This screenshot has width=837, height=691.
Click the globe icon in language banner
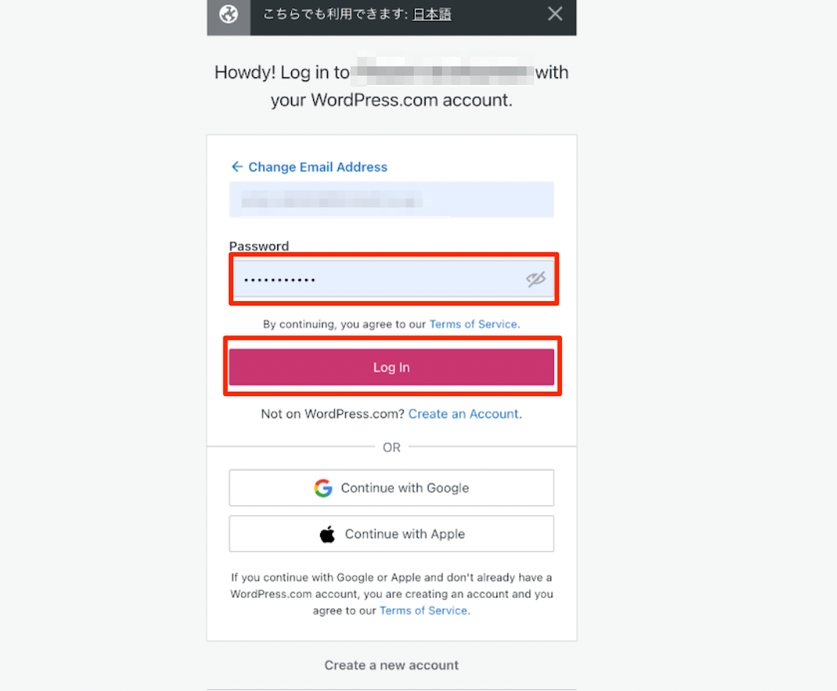click(228, 14)
